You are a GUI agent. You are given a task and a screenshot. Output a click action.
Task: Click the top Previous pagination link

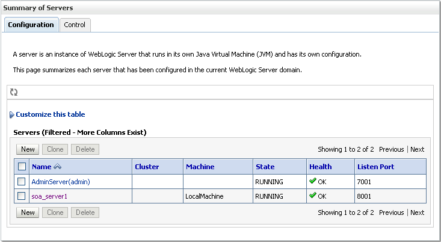pos(391,149)
